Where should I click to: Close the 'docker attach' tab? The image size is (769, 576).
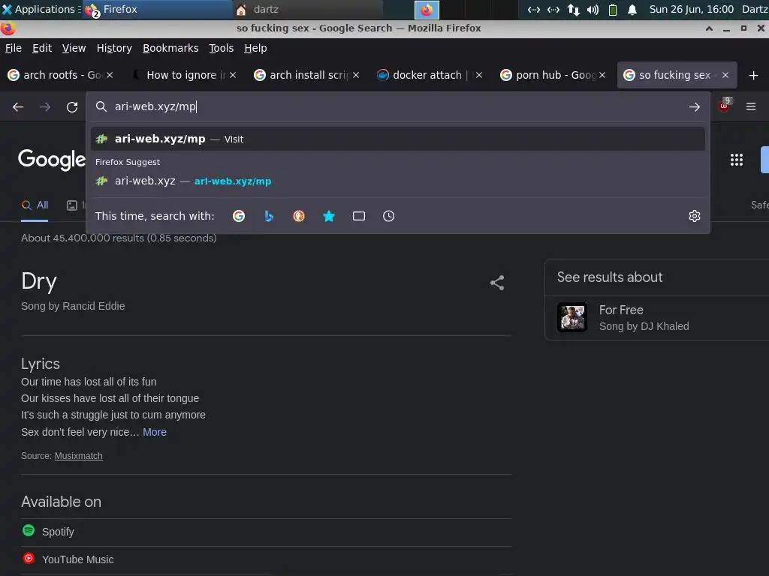click(x=479, y=75)
